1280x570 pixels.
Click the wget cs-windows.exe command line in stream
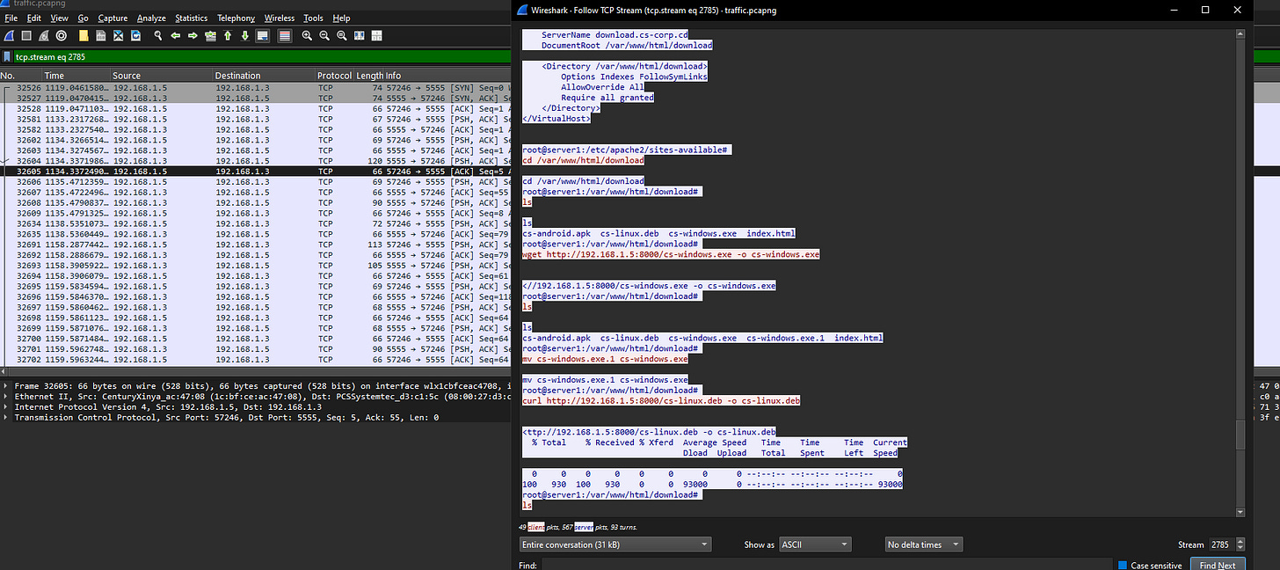(x=671, y=254)
